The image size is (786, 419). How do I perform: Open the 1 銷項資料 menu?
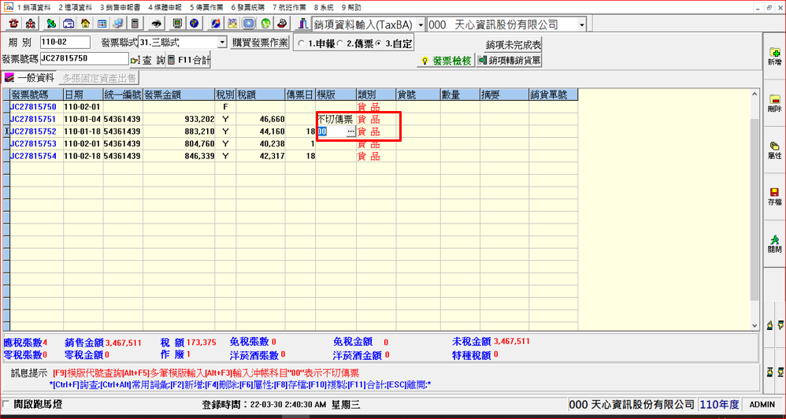(x=34, y=8)
